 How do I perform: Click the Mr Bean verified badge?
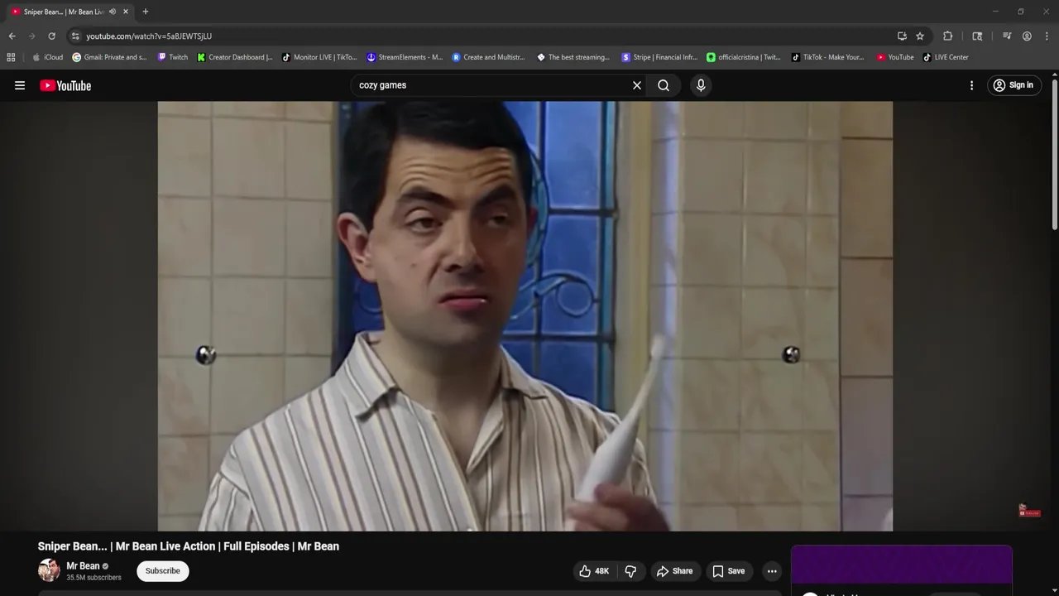click(x=105, y=566)
